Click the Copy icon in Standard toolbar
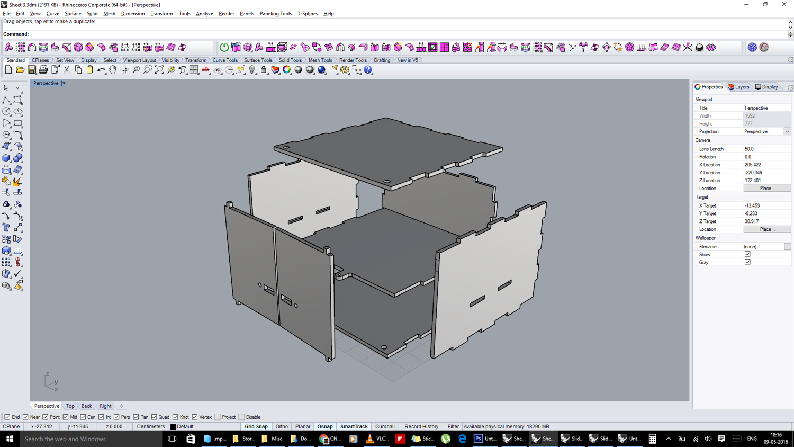This screenshot has width=794, height=447. 78,70
